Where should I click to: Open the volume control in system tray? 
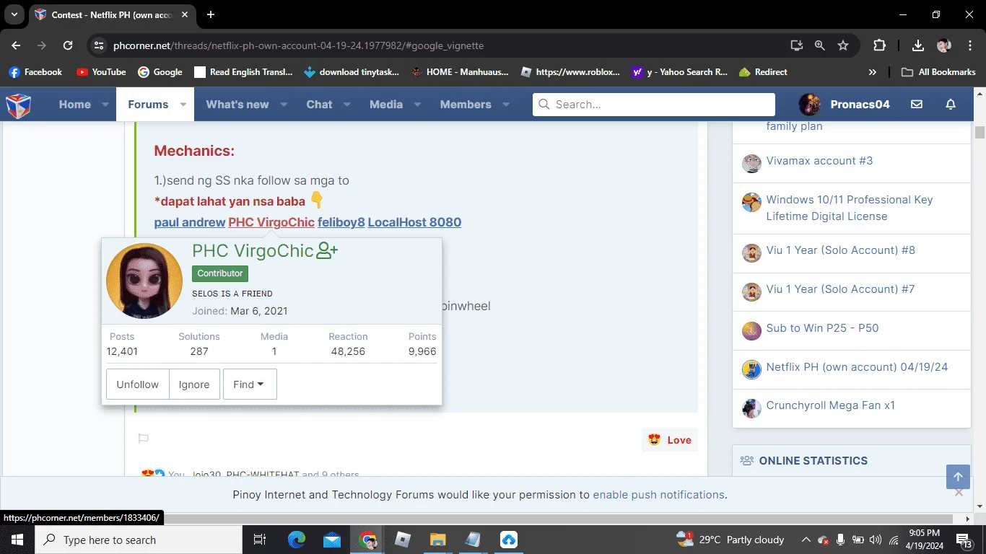click(876, 540)
